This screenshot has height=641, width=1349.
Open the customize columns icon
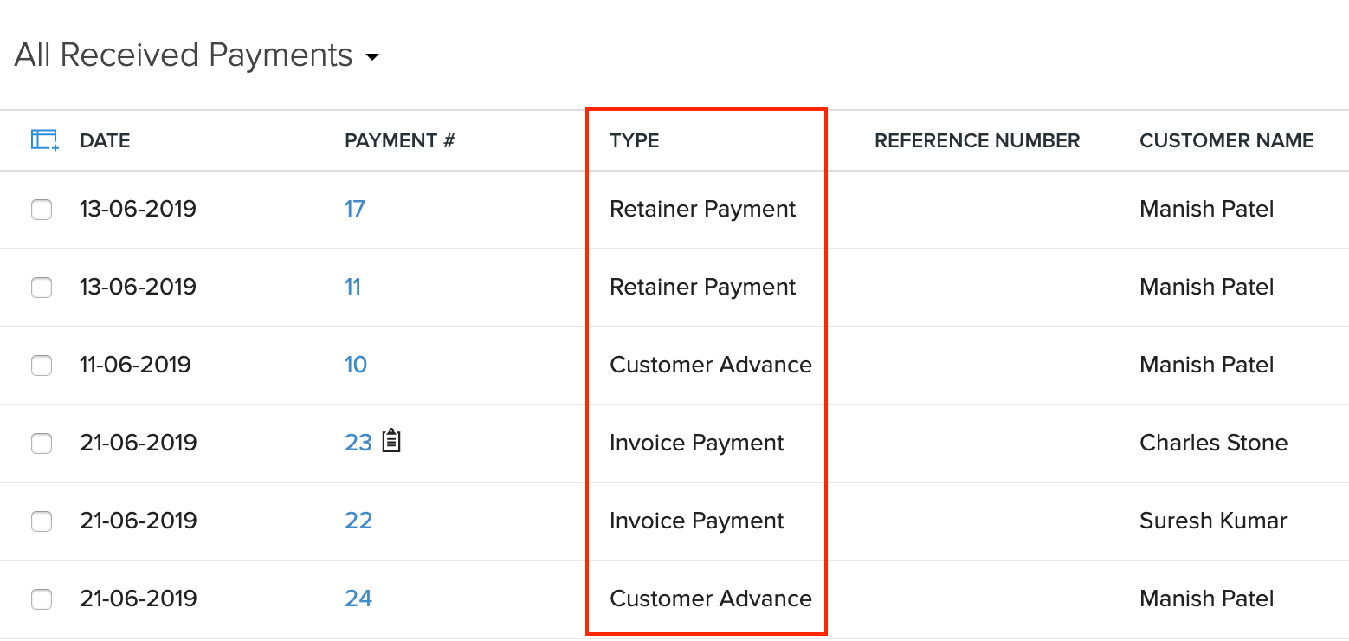(x=41, y=139)
